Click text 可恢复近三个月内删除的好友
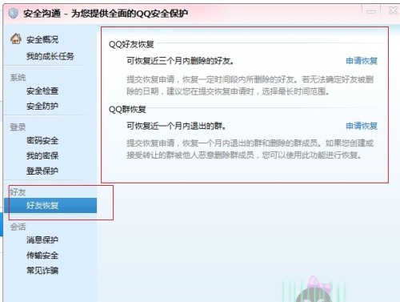The width and height of the screenshot is (400, 302). pyautogui.click(x=180, y=61)
